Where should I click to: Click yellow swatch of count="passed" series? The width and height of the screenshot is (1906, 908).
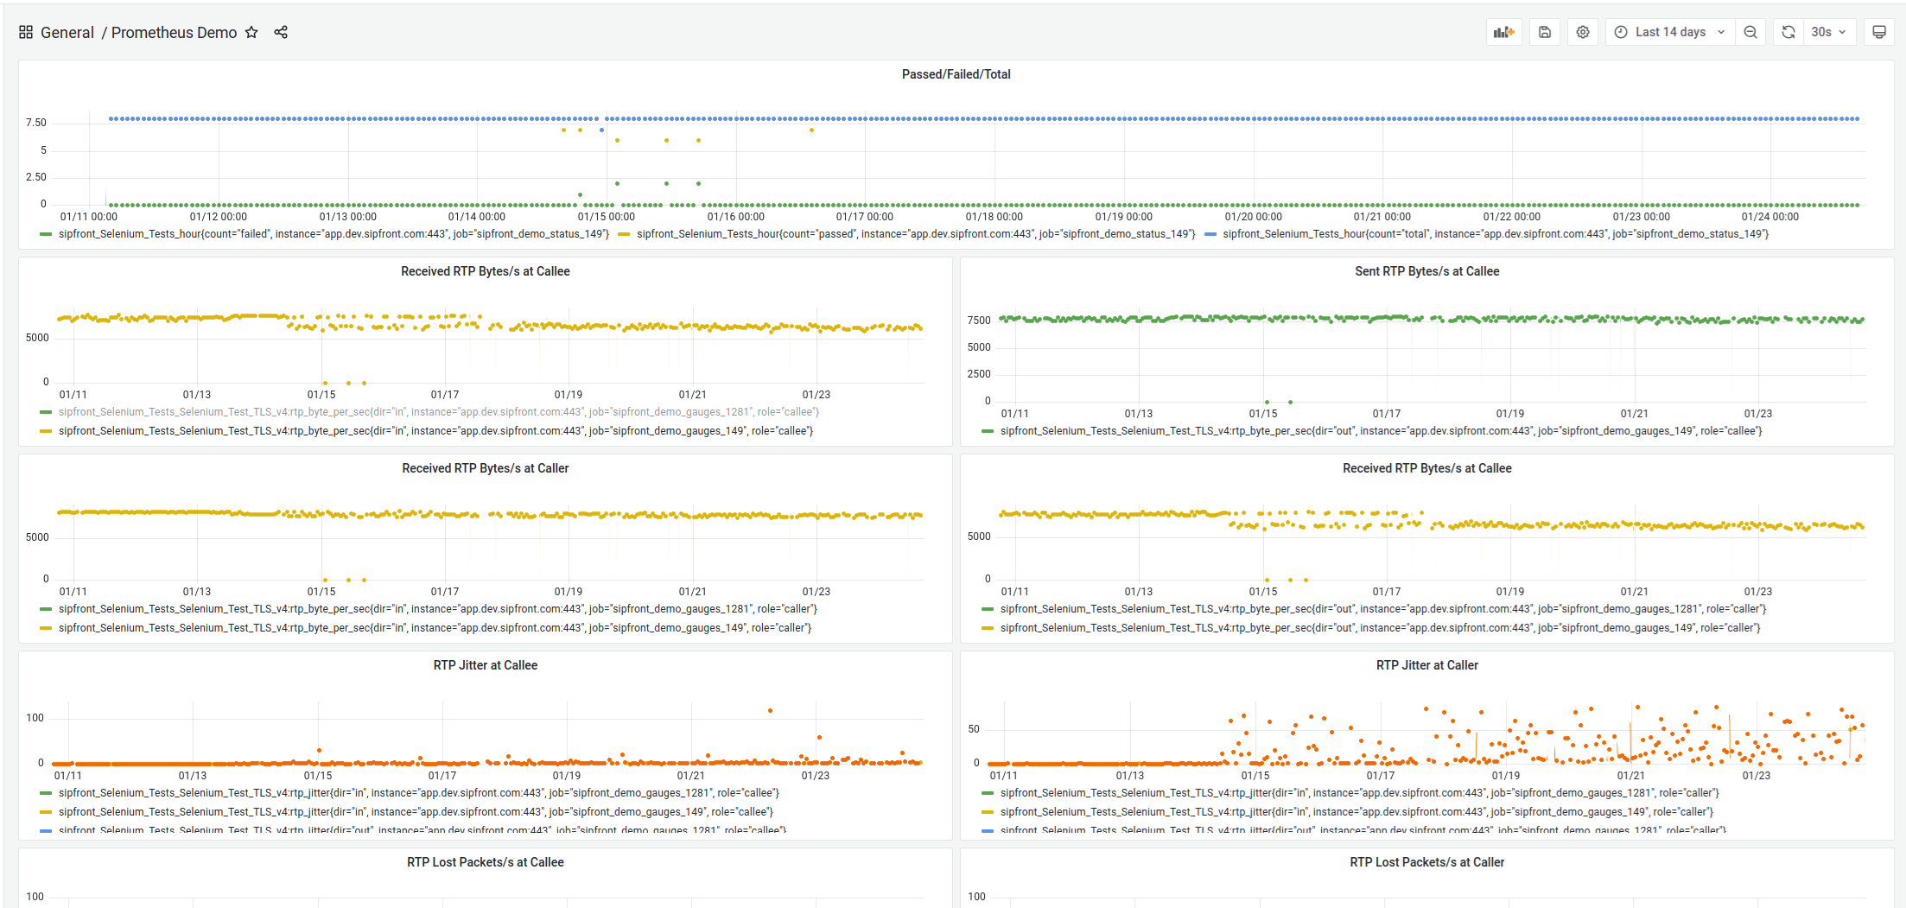(x=624, y=234)
